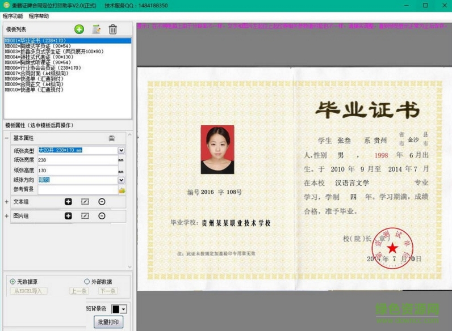Maximize the application window

425,6
